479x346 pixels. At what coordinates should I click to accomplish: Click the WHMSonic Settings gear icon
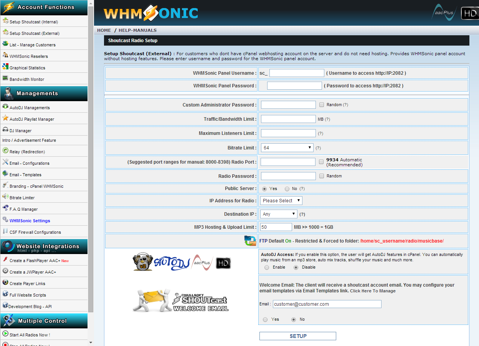pyautogui.click(x=5, y=220)
